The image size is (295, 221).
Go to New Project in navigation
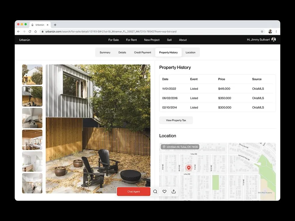pyautogui.click(x=152, y=40)
